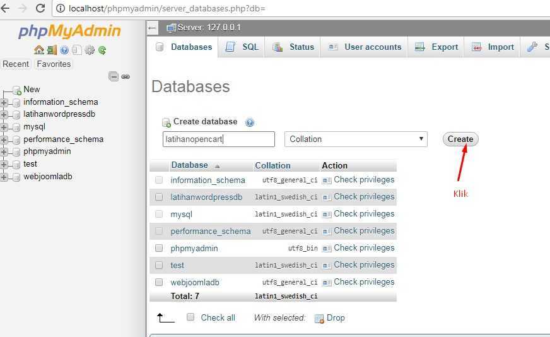Click privileges icon in mysql row
550x337 pixels.
coord(327,215)
